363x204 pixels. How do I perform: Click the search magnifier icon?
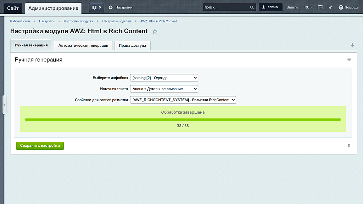pyautogui.click(x=251, y=7)
